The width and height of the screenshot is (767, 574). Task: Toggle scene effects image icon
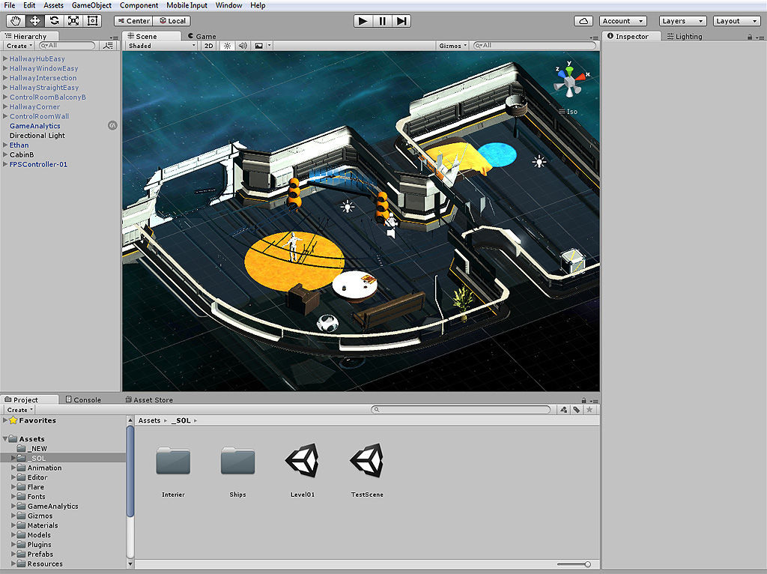(x=258, y=46)
